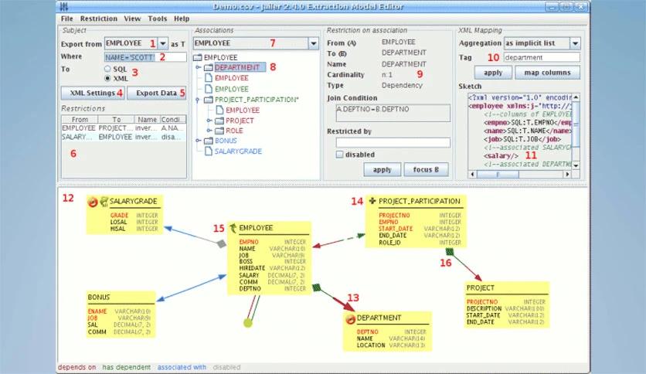The height and width of the screenshot is (374, 646).
Task: Expand the ROLE tree node handle
Action: pyautogui.click(x=209, y=131)
